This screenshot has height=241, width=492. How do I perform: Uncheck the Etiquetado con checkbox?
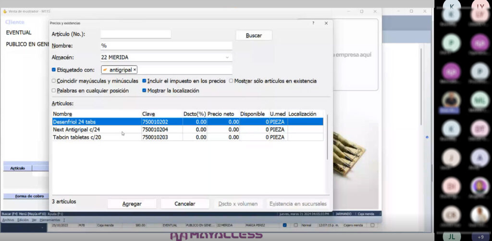tap(53, 70)
